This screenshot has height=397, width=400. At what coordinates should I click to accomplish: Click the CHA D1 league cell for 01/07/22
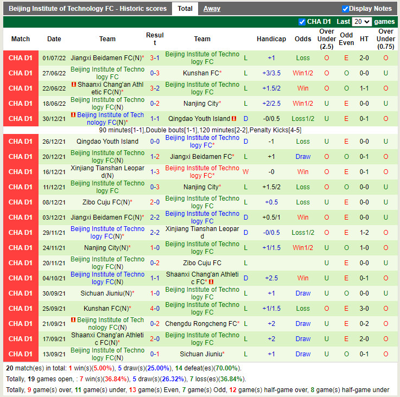(21, 58)
